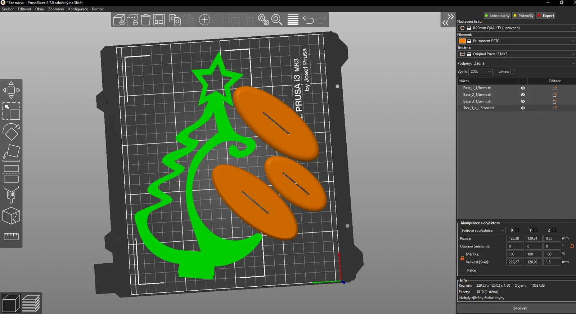Select the Rotate tool in left toolbar
This screenshot has width=576, height=314.
(x=11, y=132)
